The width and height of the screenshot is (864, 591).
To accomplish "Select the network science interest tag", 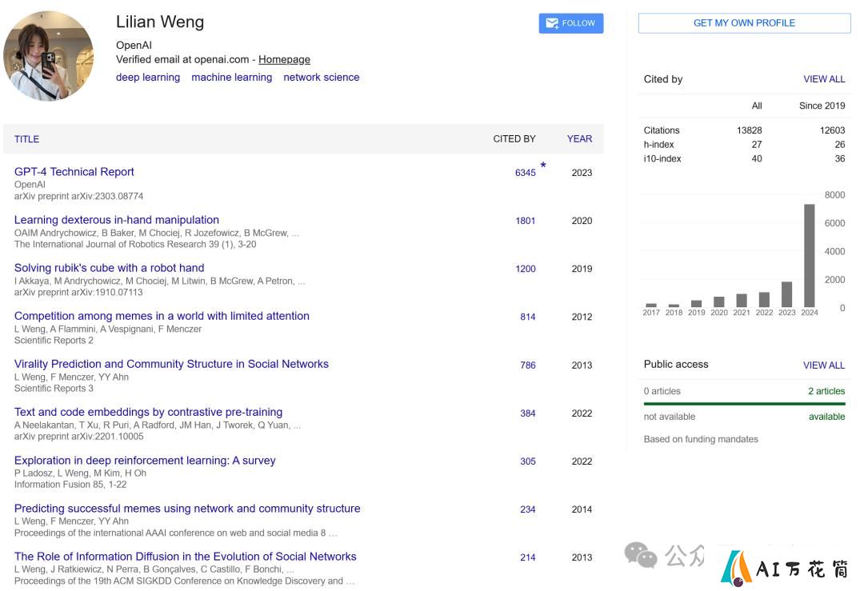I will pos(322,77).
